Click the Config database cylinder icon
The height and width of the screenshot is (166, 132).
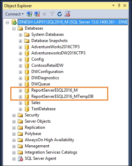(x=27, y=59)
